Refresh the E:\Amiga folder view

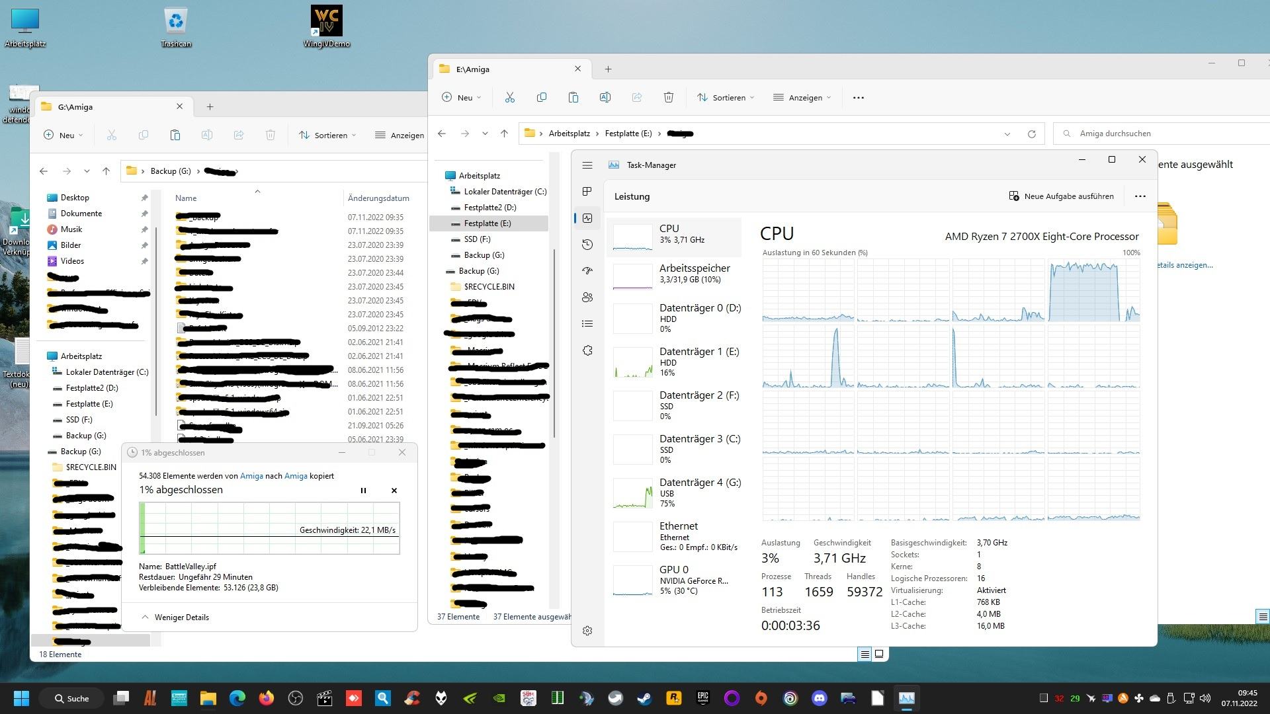[1031, 134]
